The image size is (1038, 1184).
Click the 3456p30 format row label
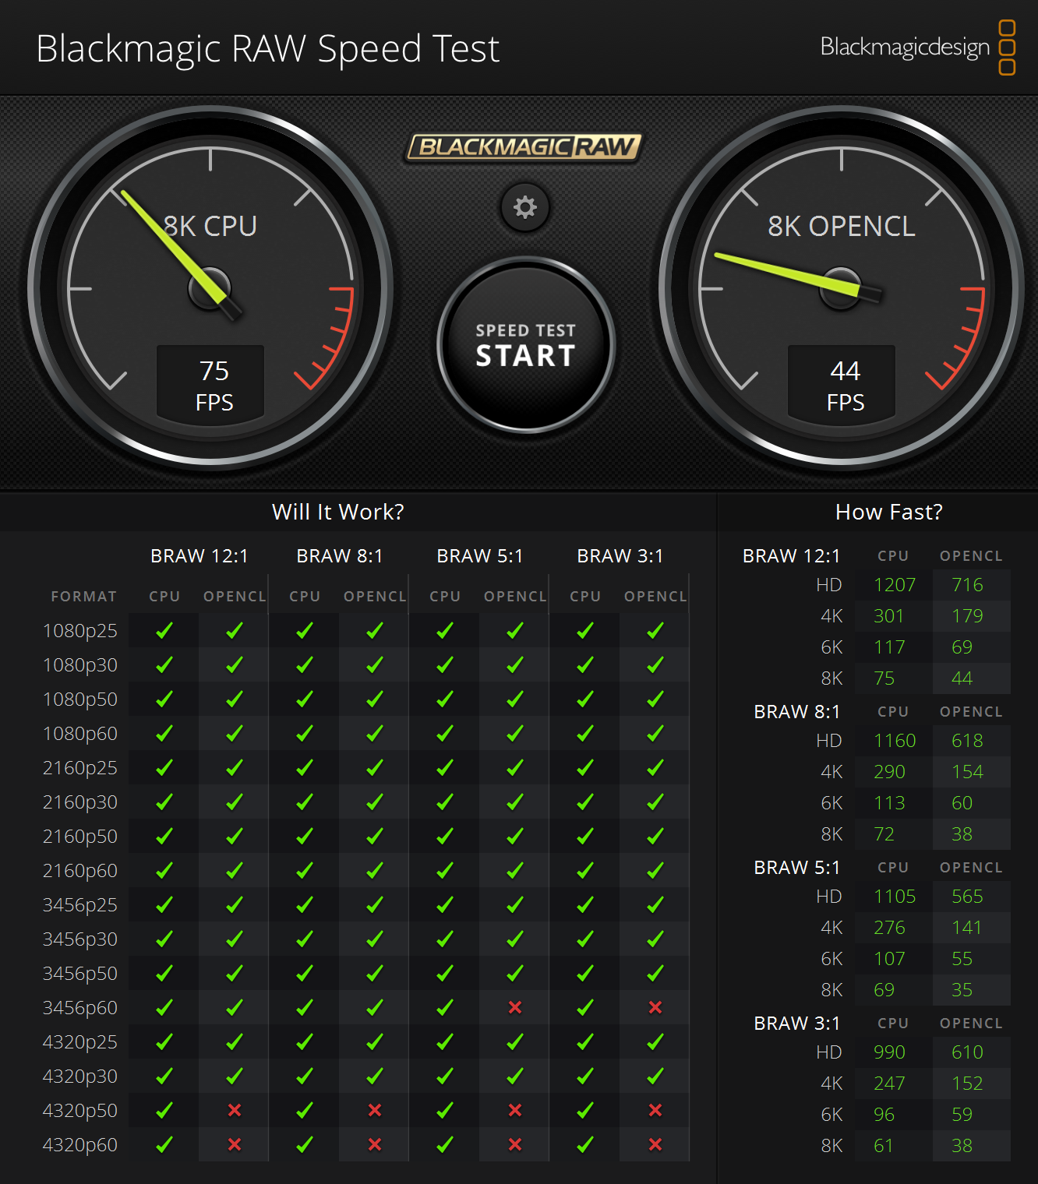tap(79, 939)
